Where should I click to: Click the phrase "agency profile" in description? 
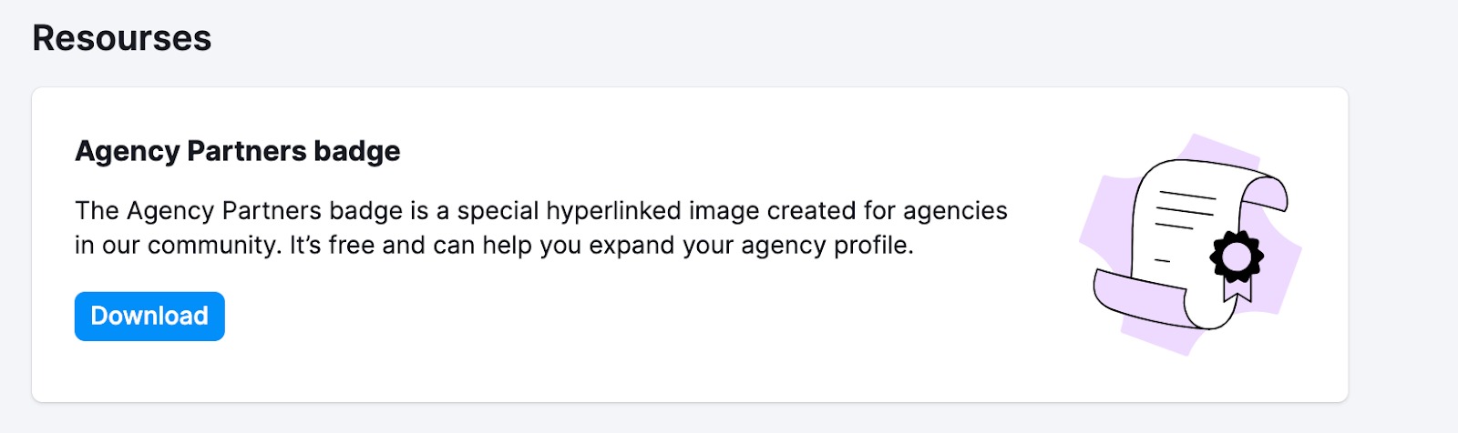pos(823,246)
